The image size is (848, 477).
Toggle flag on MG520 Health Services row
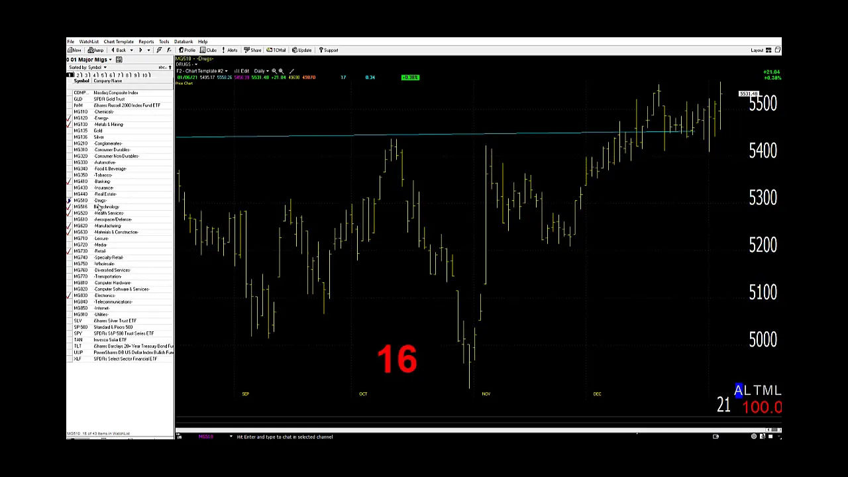(x=69, y=213)
